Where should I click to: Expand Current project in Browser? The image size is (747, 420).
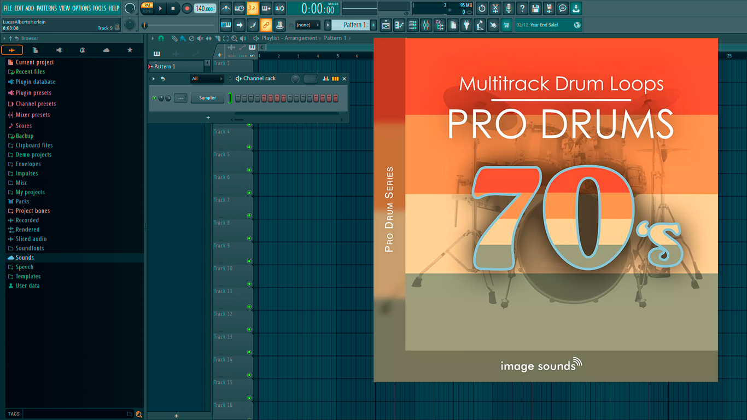click(x=34, y=62)
